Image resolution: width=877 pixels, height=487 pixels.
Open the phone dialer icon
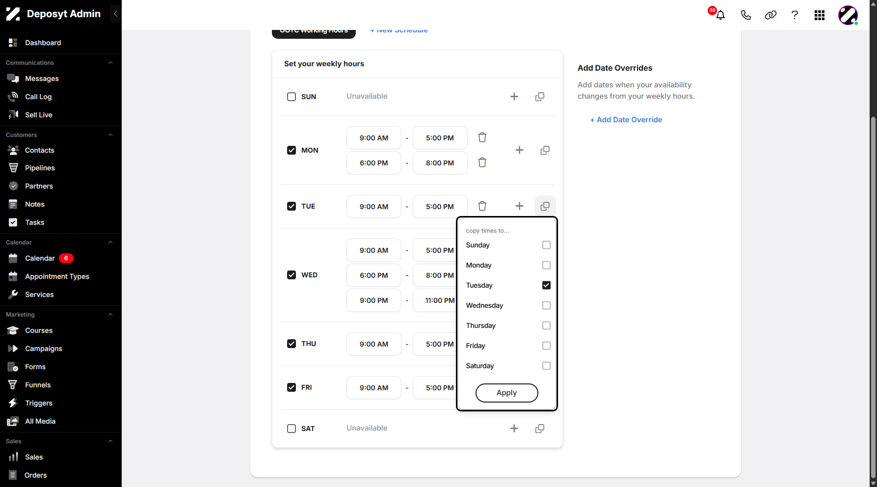745,15
